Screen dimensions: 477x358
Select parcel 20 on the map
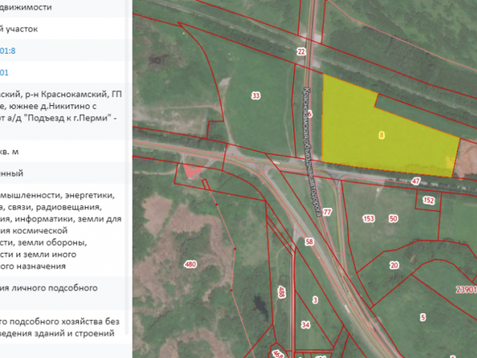tap(394, 266)
